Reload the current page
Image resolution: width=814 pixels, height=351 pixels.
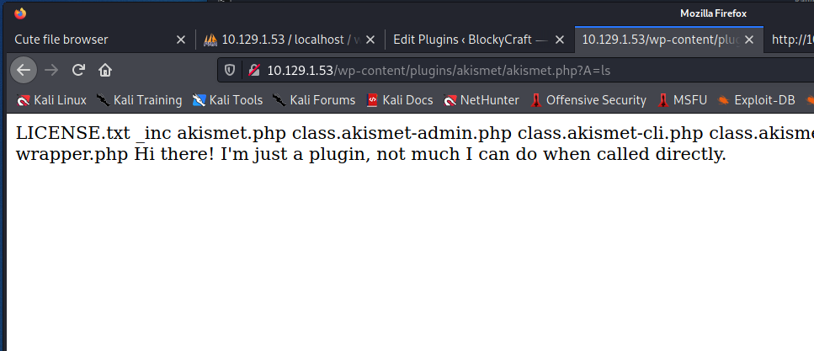78,70
